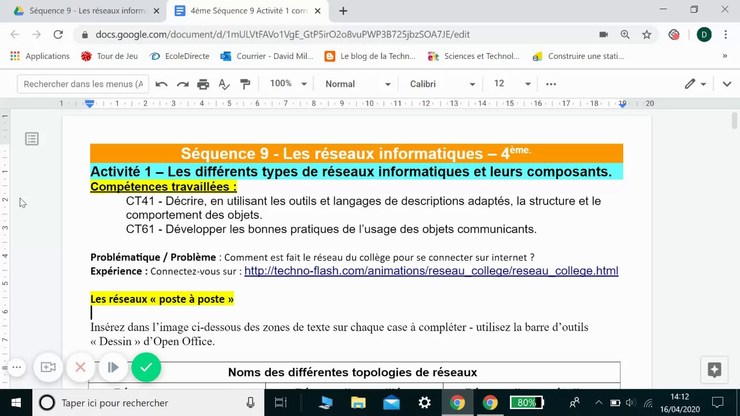
Task: Open the Sciences et Technol... bookmark
Action: 474,56
